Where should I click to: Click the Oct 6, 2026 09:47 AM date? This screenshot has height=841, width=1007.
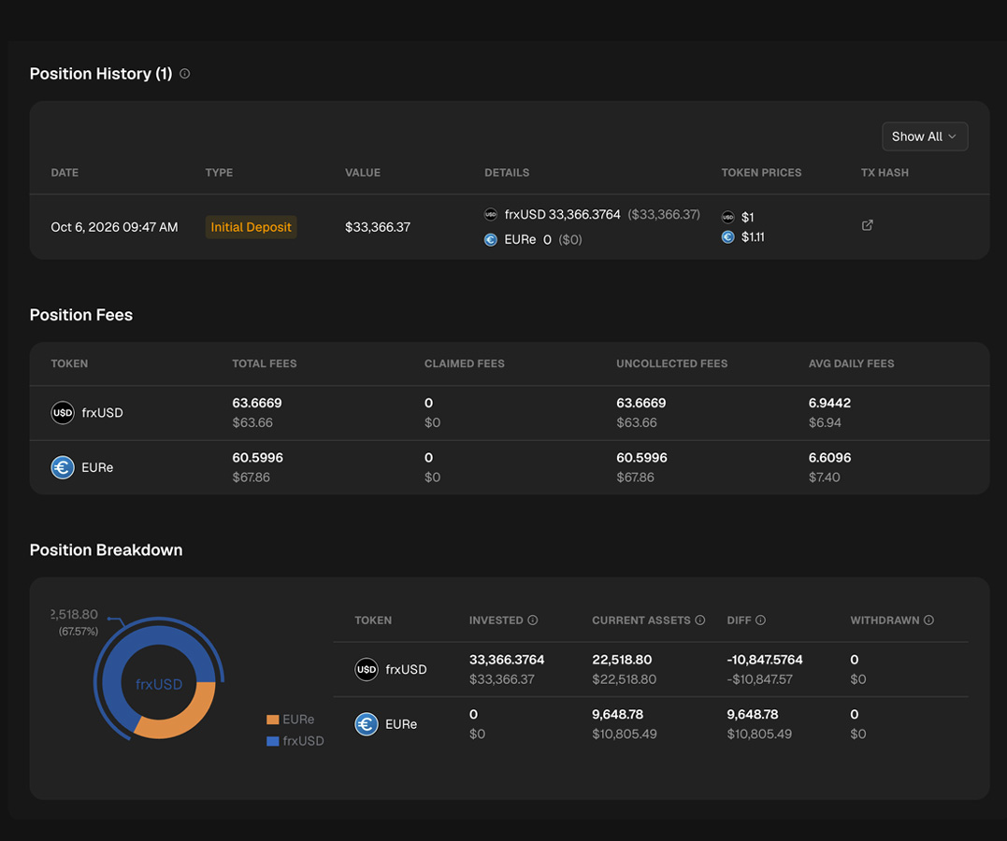click(x=114, y=227)
